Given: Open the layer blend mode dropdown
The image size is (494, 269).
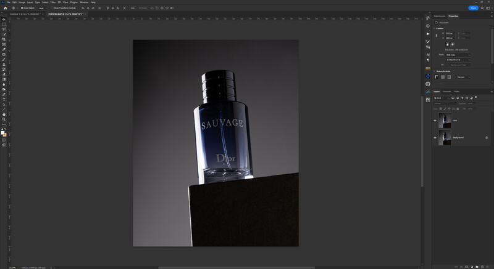Looking at the screenshot, I should click(x=445, y=103).
